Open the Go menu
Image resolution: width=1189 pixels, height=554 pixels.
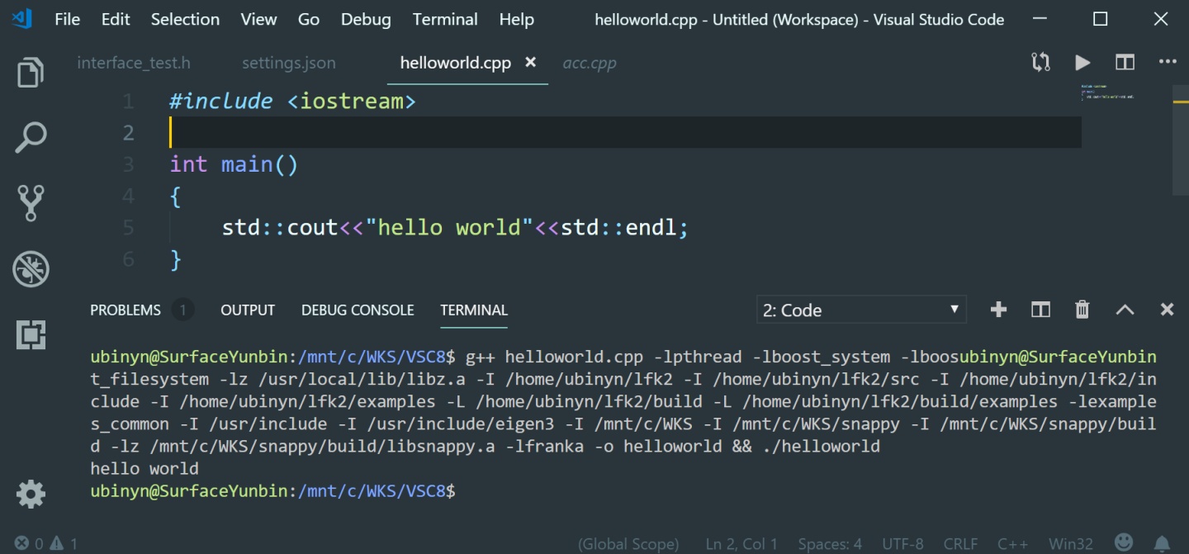[309, 19]
